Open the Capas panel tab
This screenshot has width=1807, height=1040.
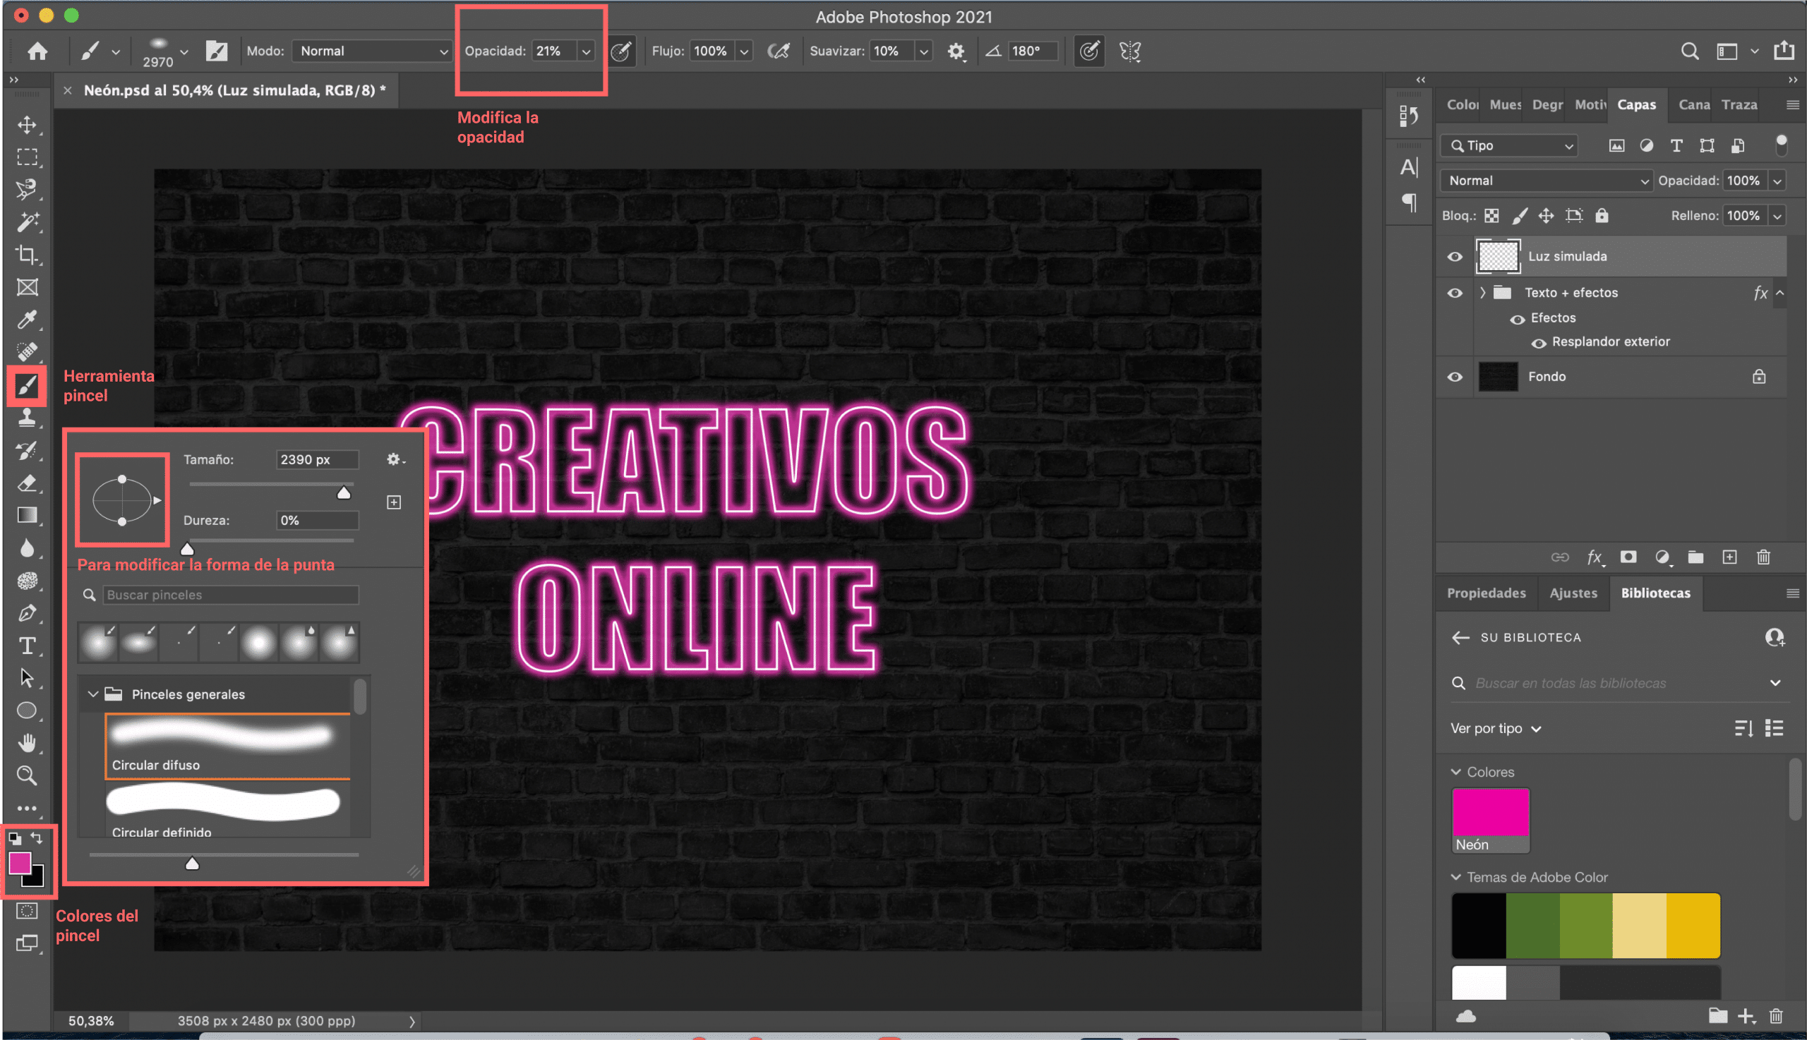pos(1635,104)
